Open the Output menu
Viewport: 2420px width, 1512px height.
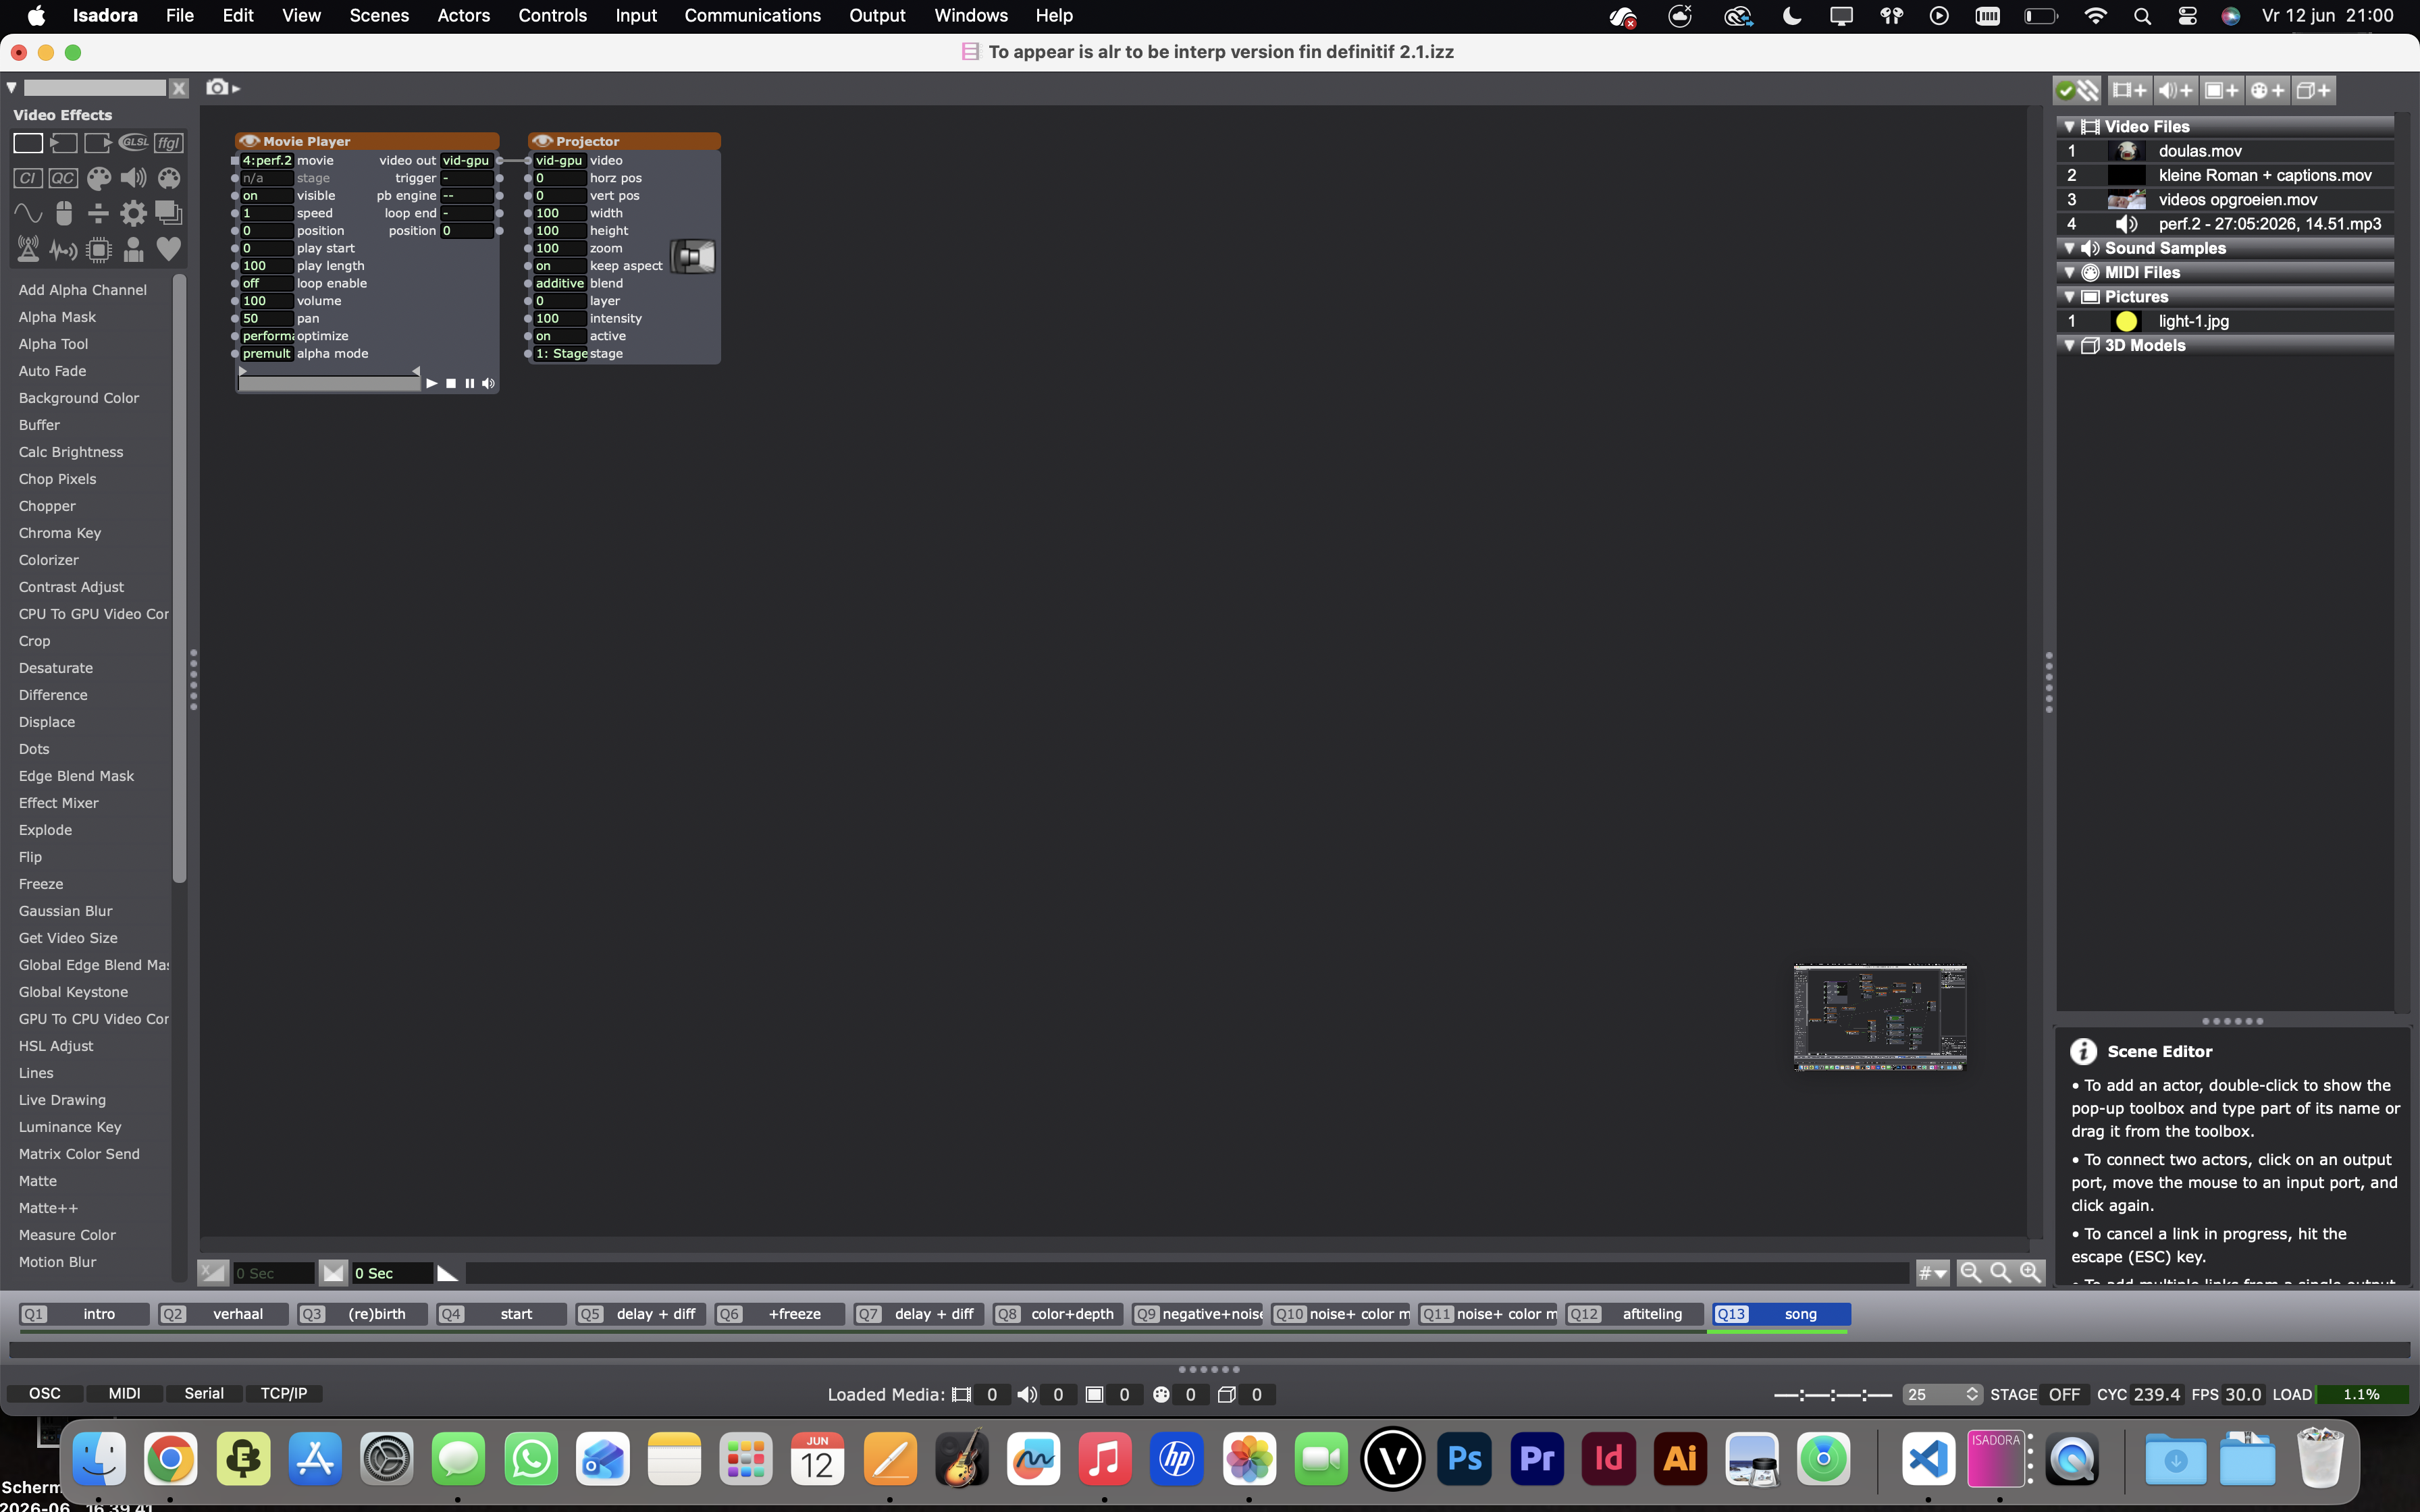(877, 15)
